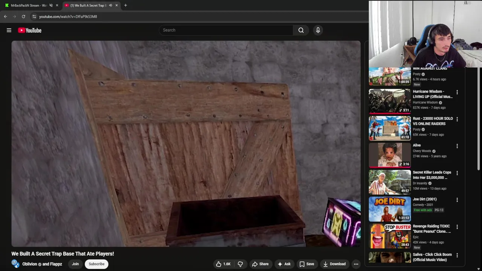The width and height of the screenshot is (482, 271).
Task: Click the Free with ads badge
Action: [x=423, y=210]
